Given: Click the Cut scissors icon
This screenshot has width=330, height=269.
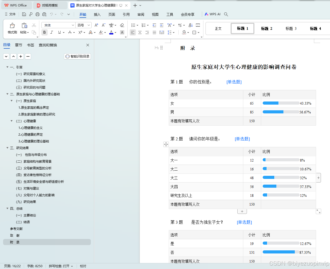Looking at the screenshot, I should (34, 25).
